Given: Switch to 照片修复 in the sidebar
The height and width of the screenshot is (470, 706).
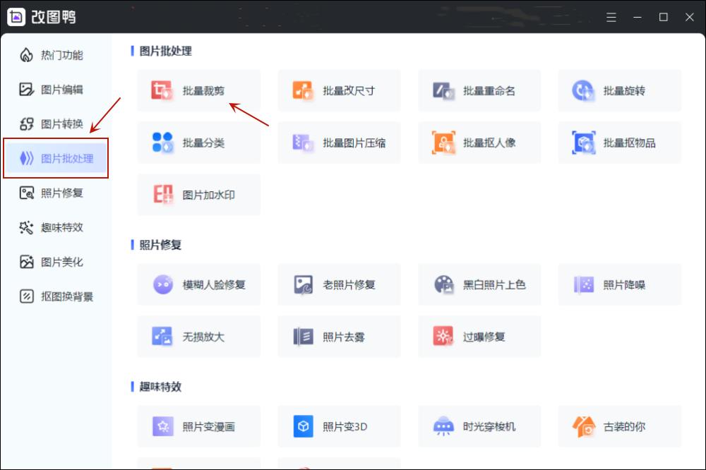Looking at the screenshot, I should 55,193.
